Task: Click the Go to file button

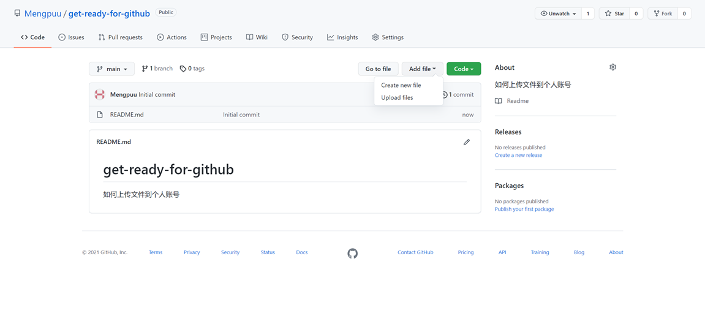Action: (x=378, y=69)
